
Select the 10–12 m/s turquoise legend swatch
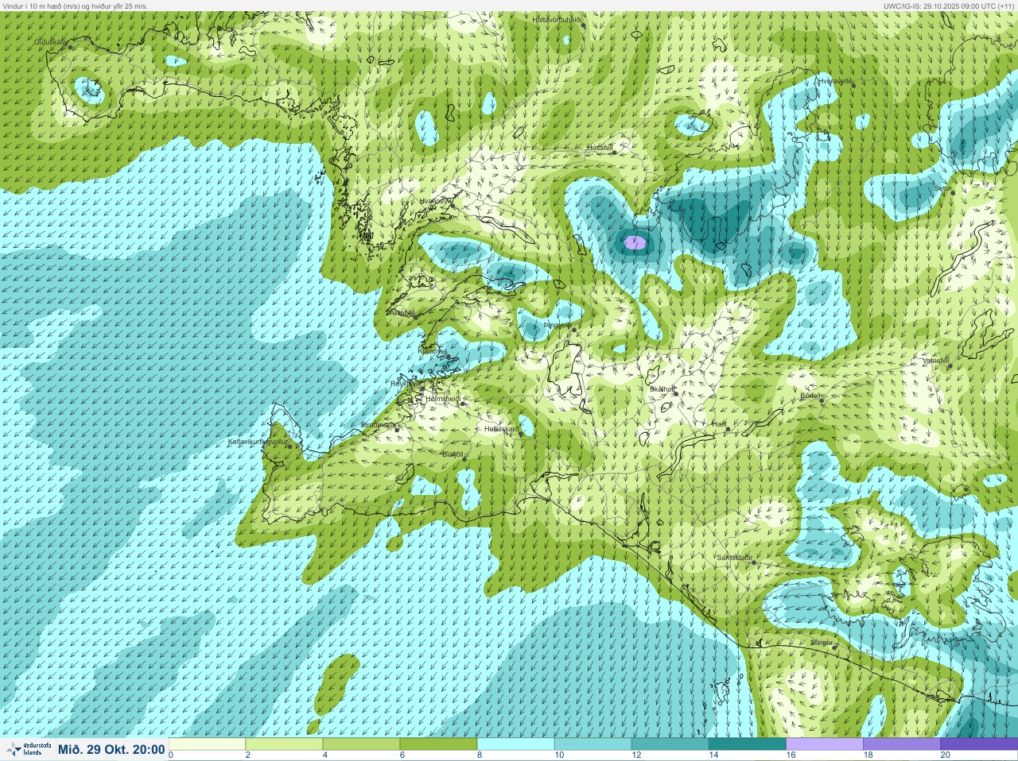click(x=593, y=744)
